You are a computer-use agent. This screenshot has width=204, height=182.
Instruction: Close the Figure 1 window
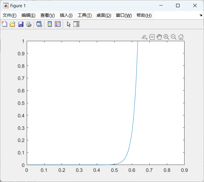click(x=195, y=6)
